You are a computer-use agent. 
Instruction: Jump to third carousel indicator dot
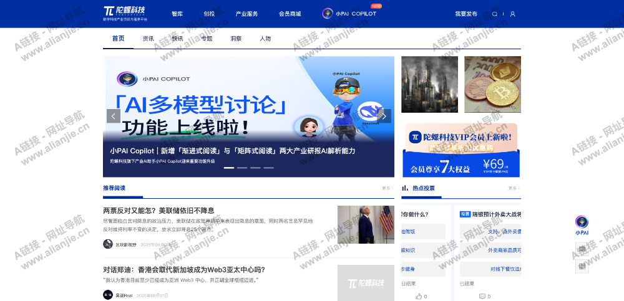[x=255, y=168]
